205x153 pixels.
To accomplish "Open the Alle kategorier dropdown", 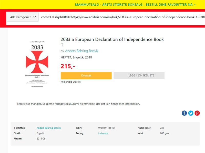I will [x=23, y=17].
